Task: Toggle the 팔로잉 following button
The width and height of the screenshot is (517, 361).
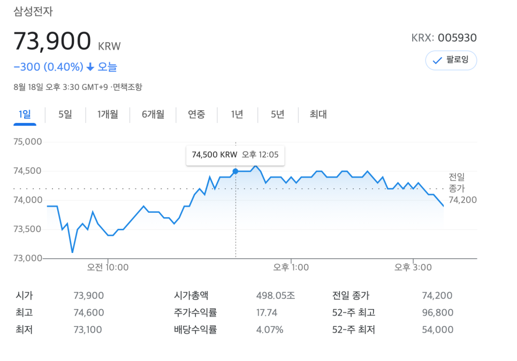Action: point(451,60)
